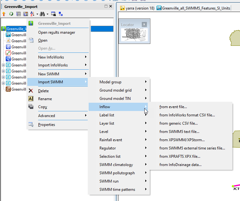Click the Properties icon in context menu

pyautogui.click(x=31, y=124)
